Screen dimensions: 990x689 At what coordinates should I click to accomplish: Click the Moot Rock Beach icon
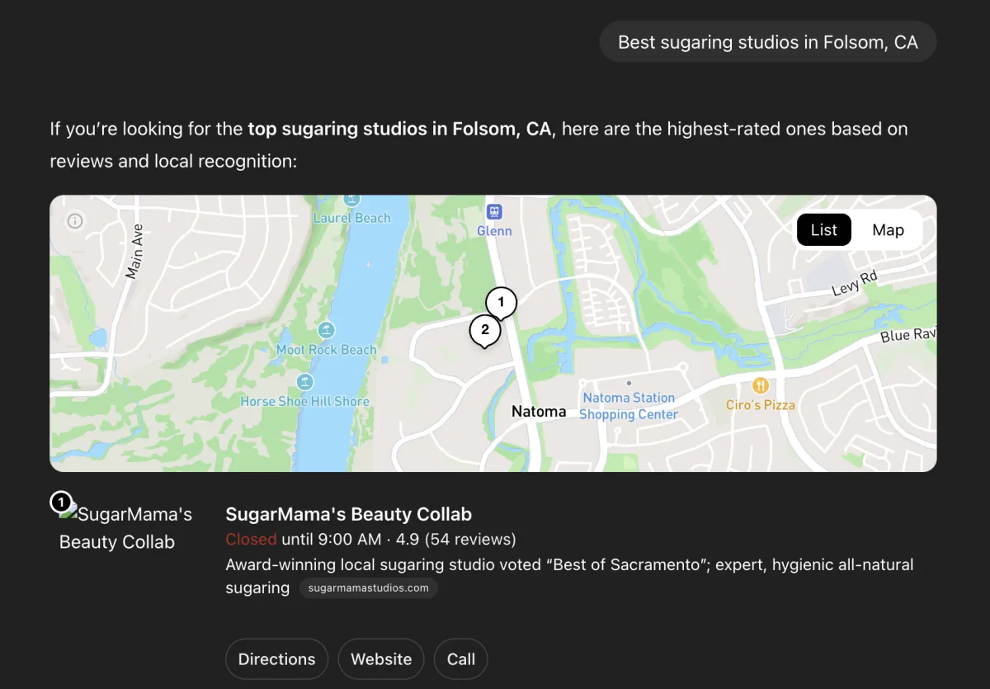click(x=327, y=330)
